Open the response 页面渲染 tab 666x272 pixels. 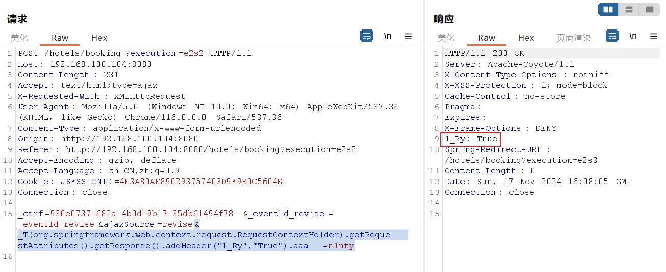(574, 38)
